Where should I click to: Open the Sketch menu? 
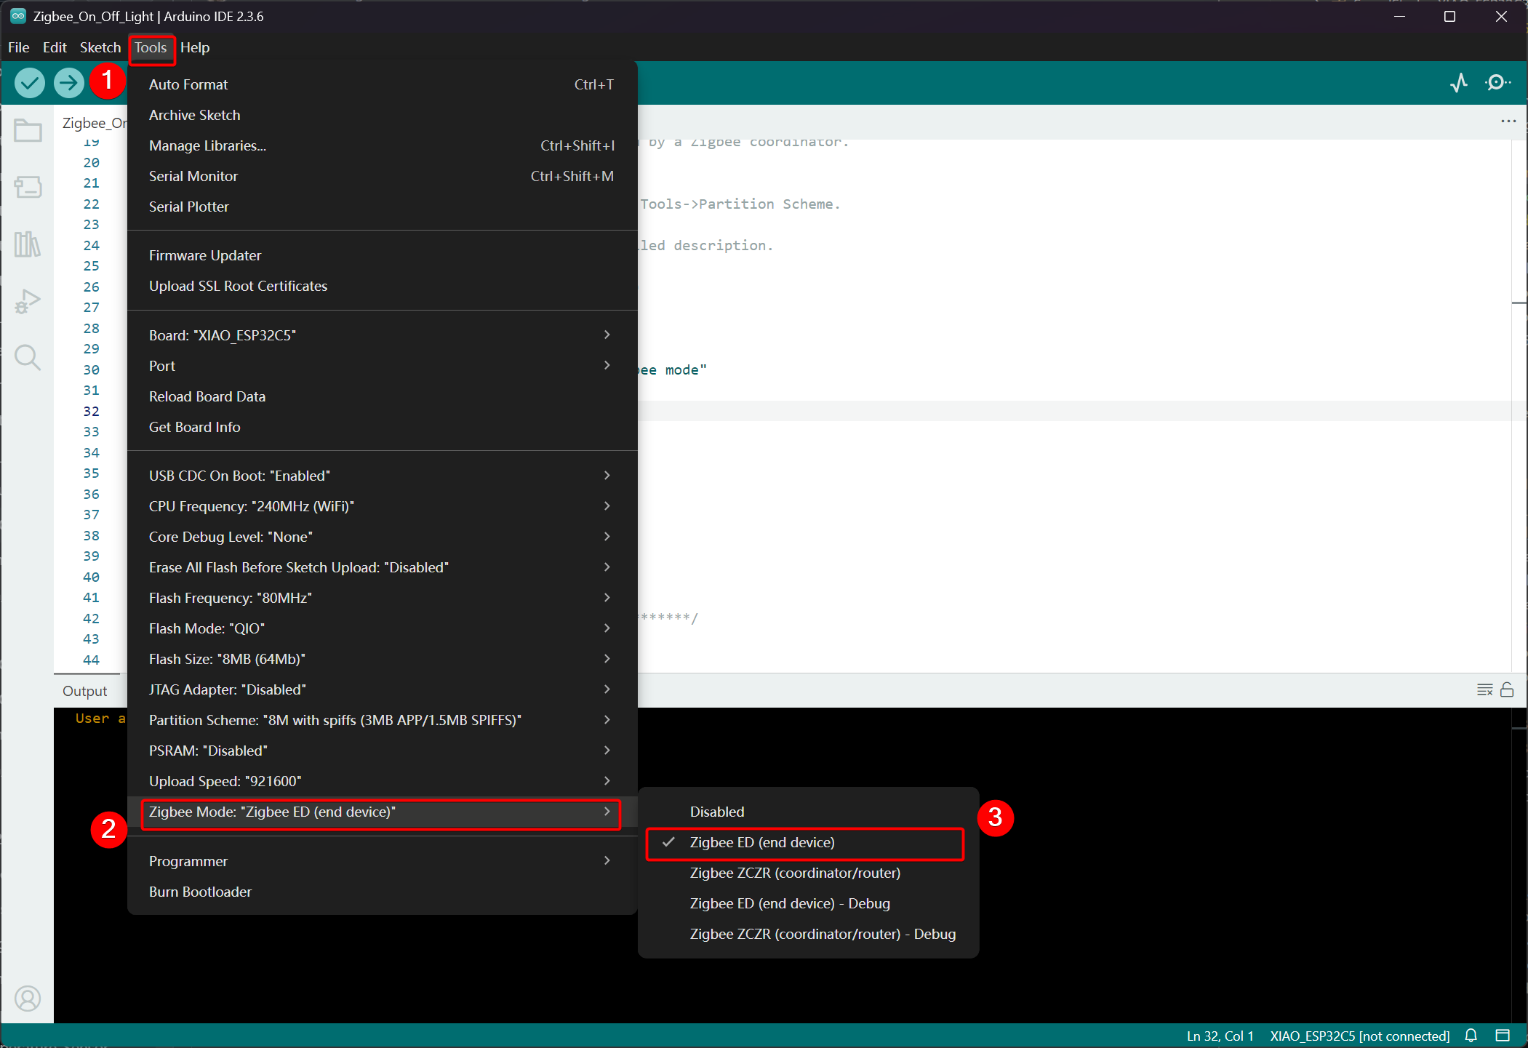(x=100, y=47)
